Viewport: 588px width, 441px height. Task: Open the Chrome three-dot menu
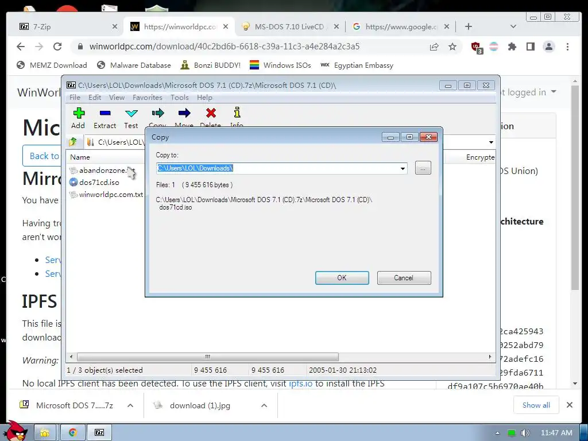coord(567,47)
